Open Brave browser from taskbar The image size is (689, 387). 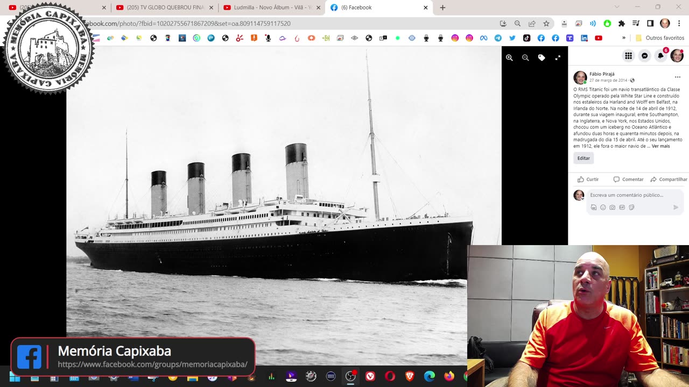point(410,376)
